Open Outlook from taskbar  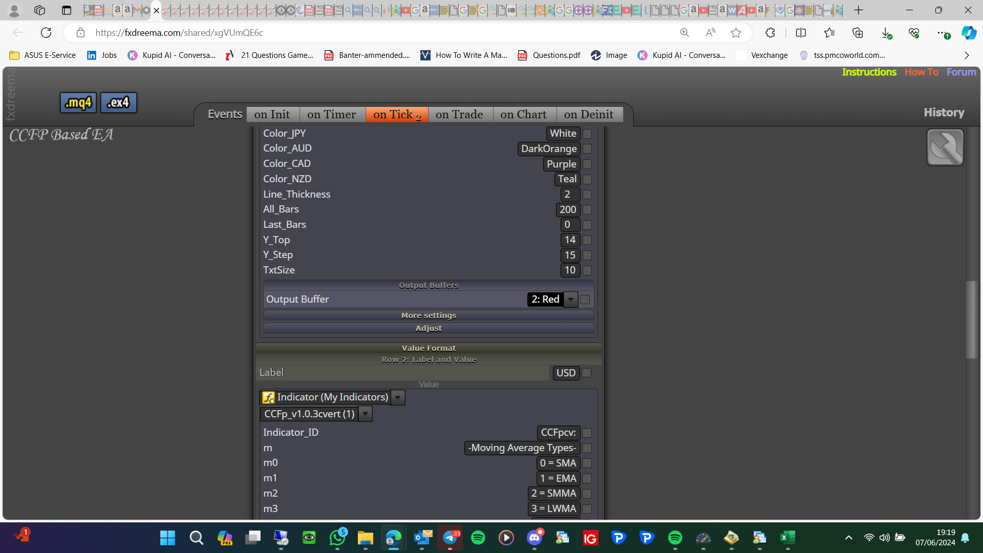[422, 538]
